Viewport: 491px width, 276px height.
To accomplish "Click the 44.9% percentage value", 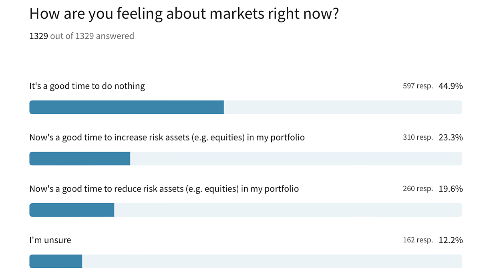I will pos(451,86).
